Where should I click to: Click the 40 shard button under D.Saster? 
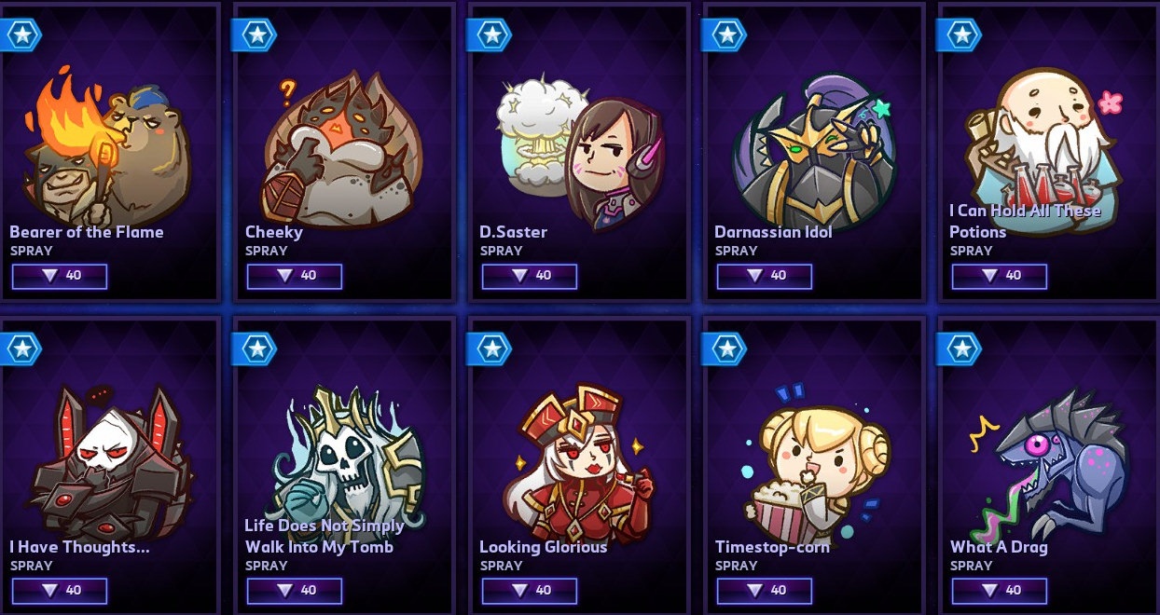tap(530, 276)
